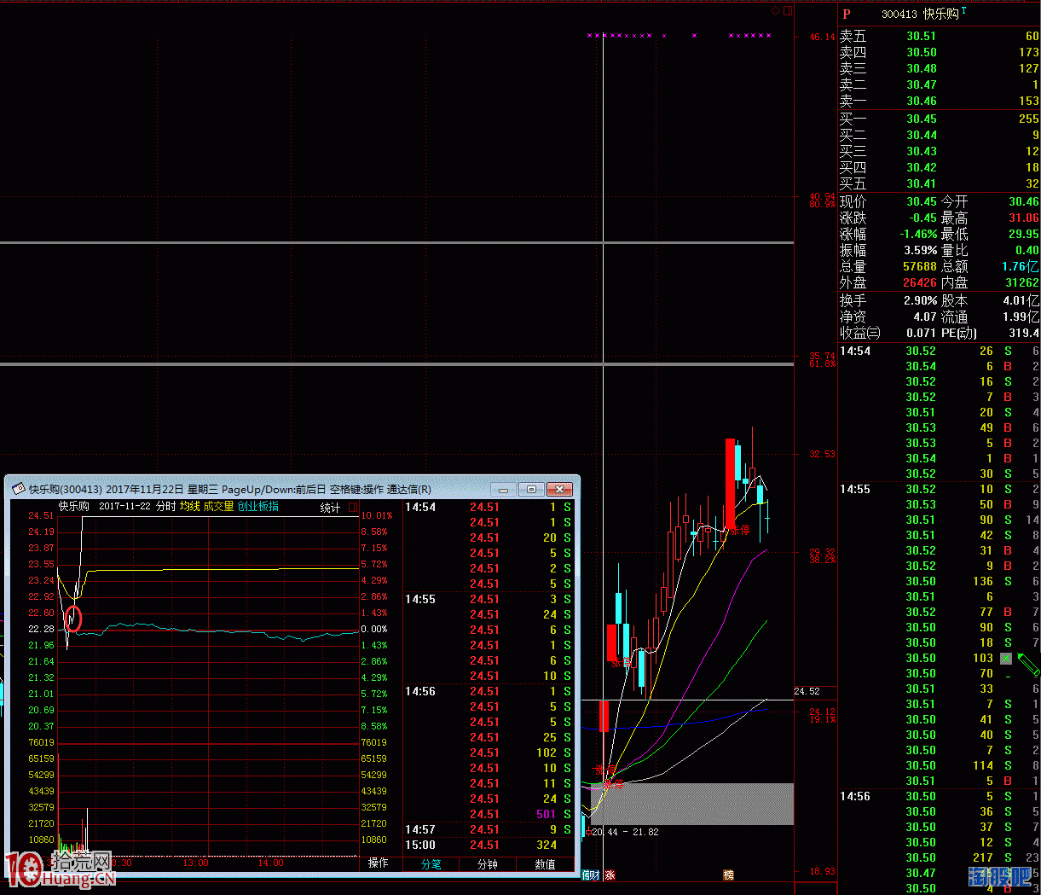Click the 创业板指 legend label
The width and height of the screenshot is (1041, 895).
click(257, 506)
